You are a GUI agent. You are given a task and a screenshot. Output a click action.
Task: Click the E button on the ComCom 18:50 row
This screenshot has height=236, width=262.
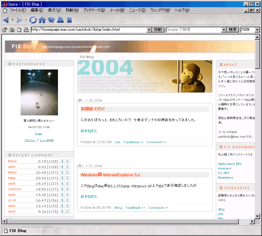point(63,189)
